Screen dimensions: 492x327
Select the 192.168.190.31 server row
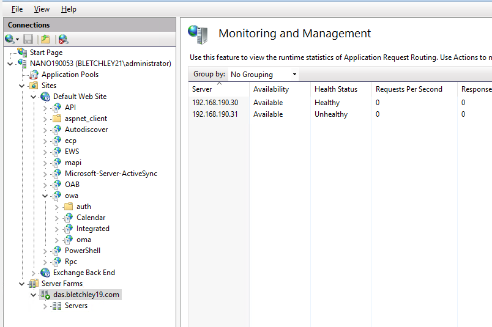click(x=340, y=114)
